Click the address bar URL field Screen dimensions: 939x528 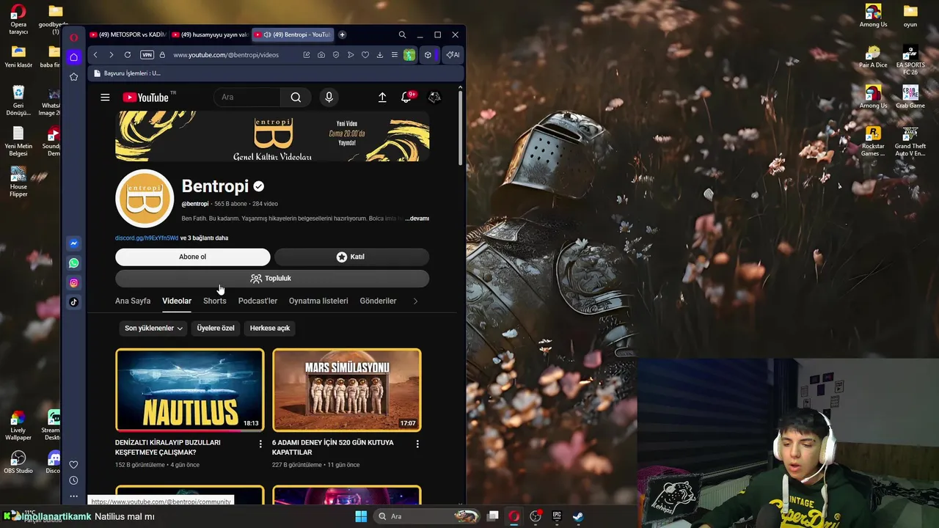[226, 55]
